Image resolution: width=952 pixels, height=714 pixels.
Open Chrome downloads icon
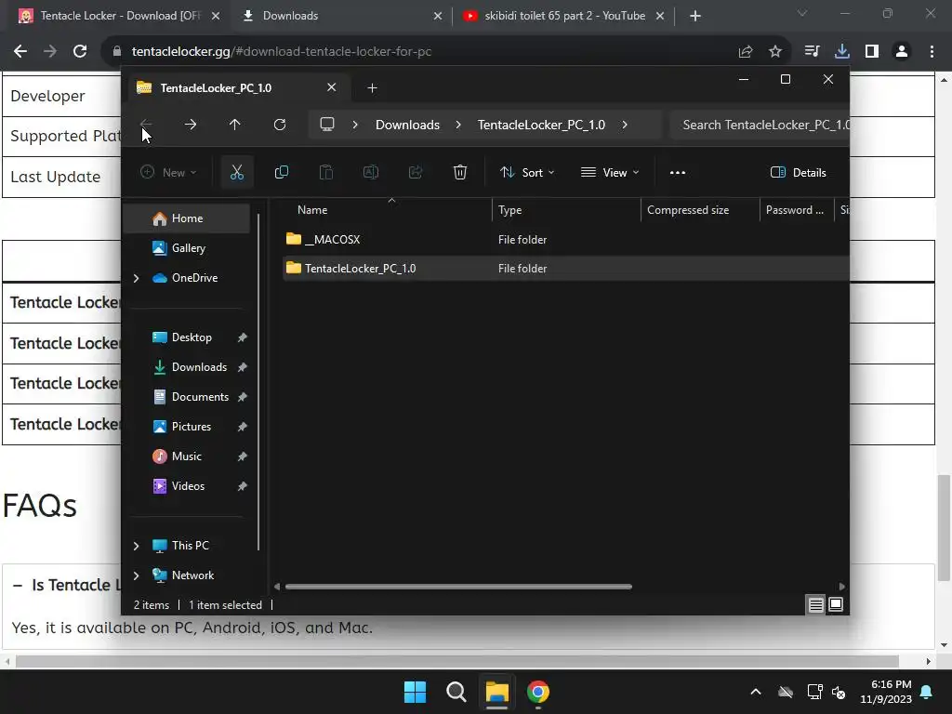tap(841, 52)
